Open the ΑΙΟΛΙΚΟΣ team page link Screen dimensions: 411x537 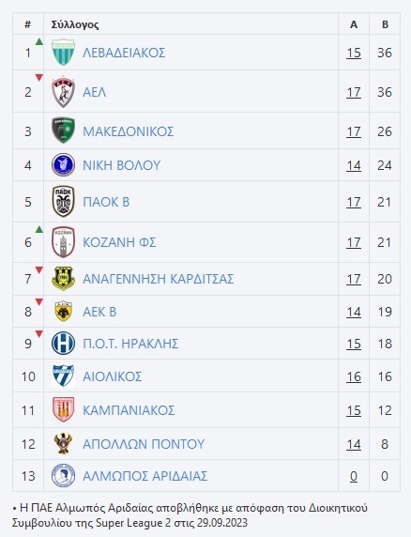click(x=113, y=376)
